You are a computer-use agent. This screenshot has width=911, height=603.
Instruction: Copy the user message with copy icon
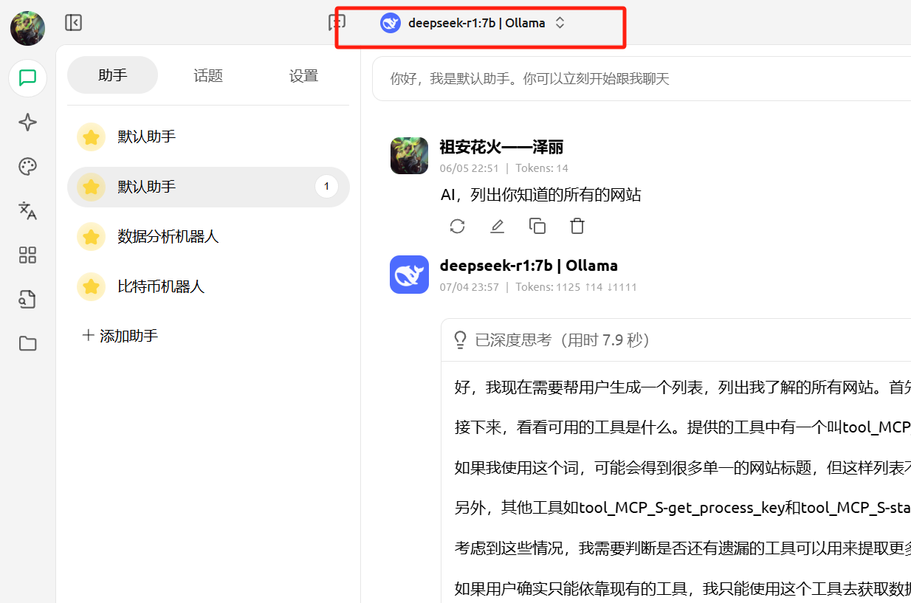[537, 227]
